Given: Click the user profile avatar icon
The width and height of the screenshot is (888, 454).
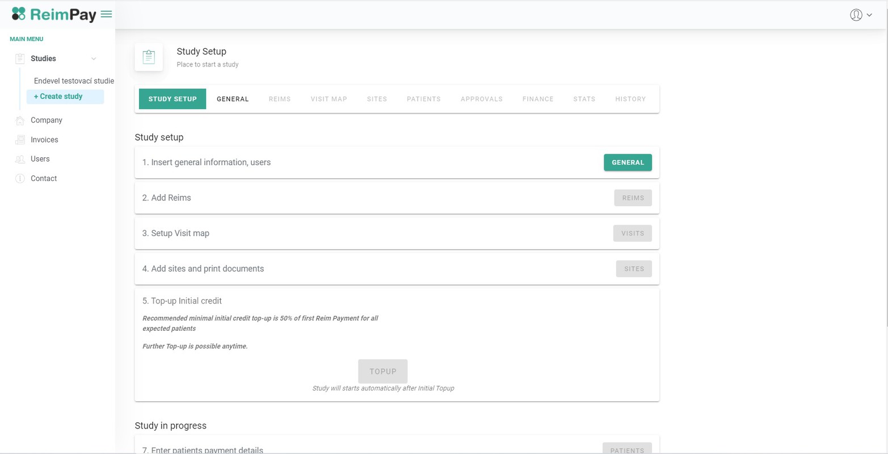Looking at the screenshot, I should tap(856, 15).
